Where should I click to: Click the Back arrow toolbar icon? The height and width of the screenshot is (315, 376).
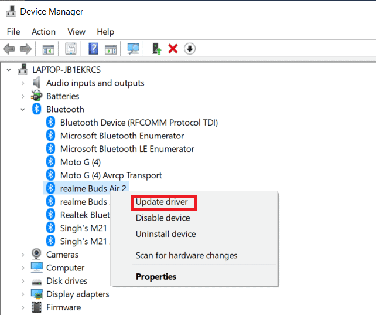click(x=9, y=49)
